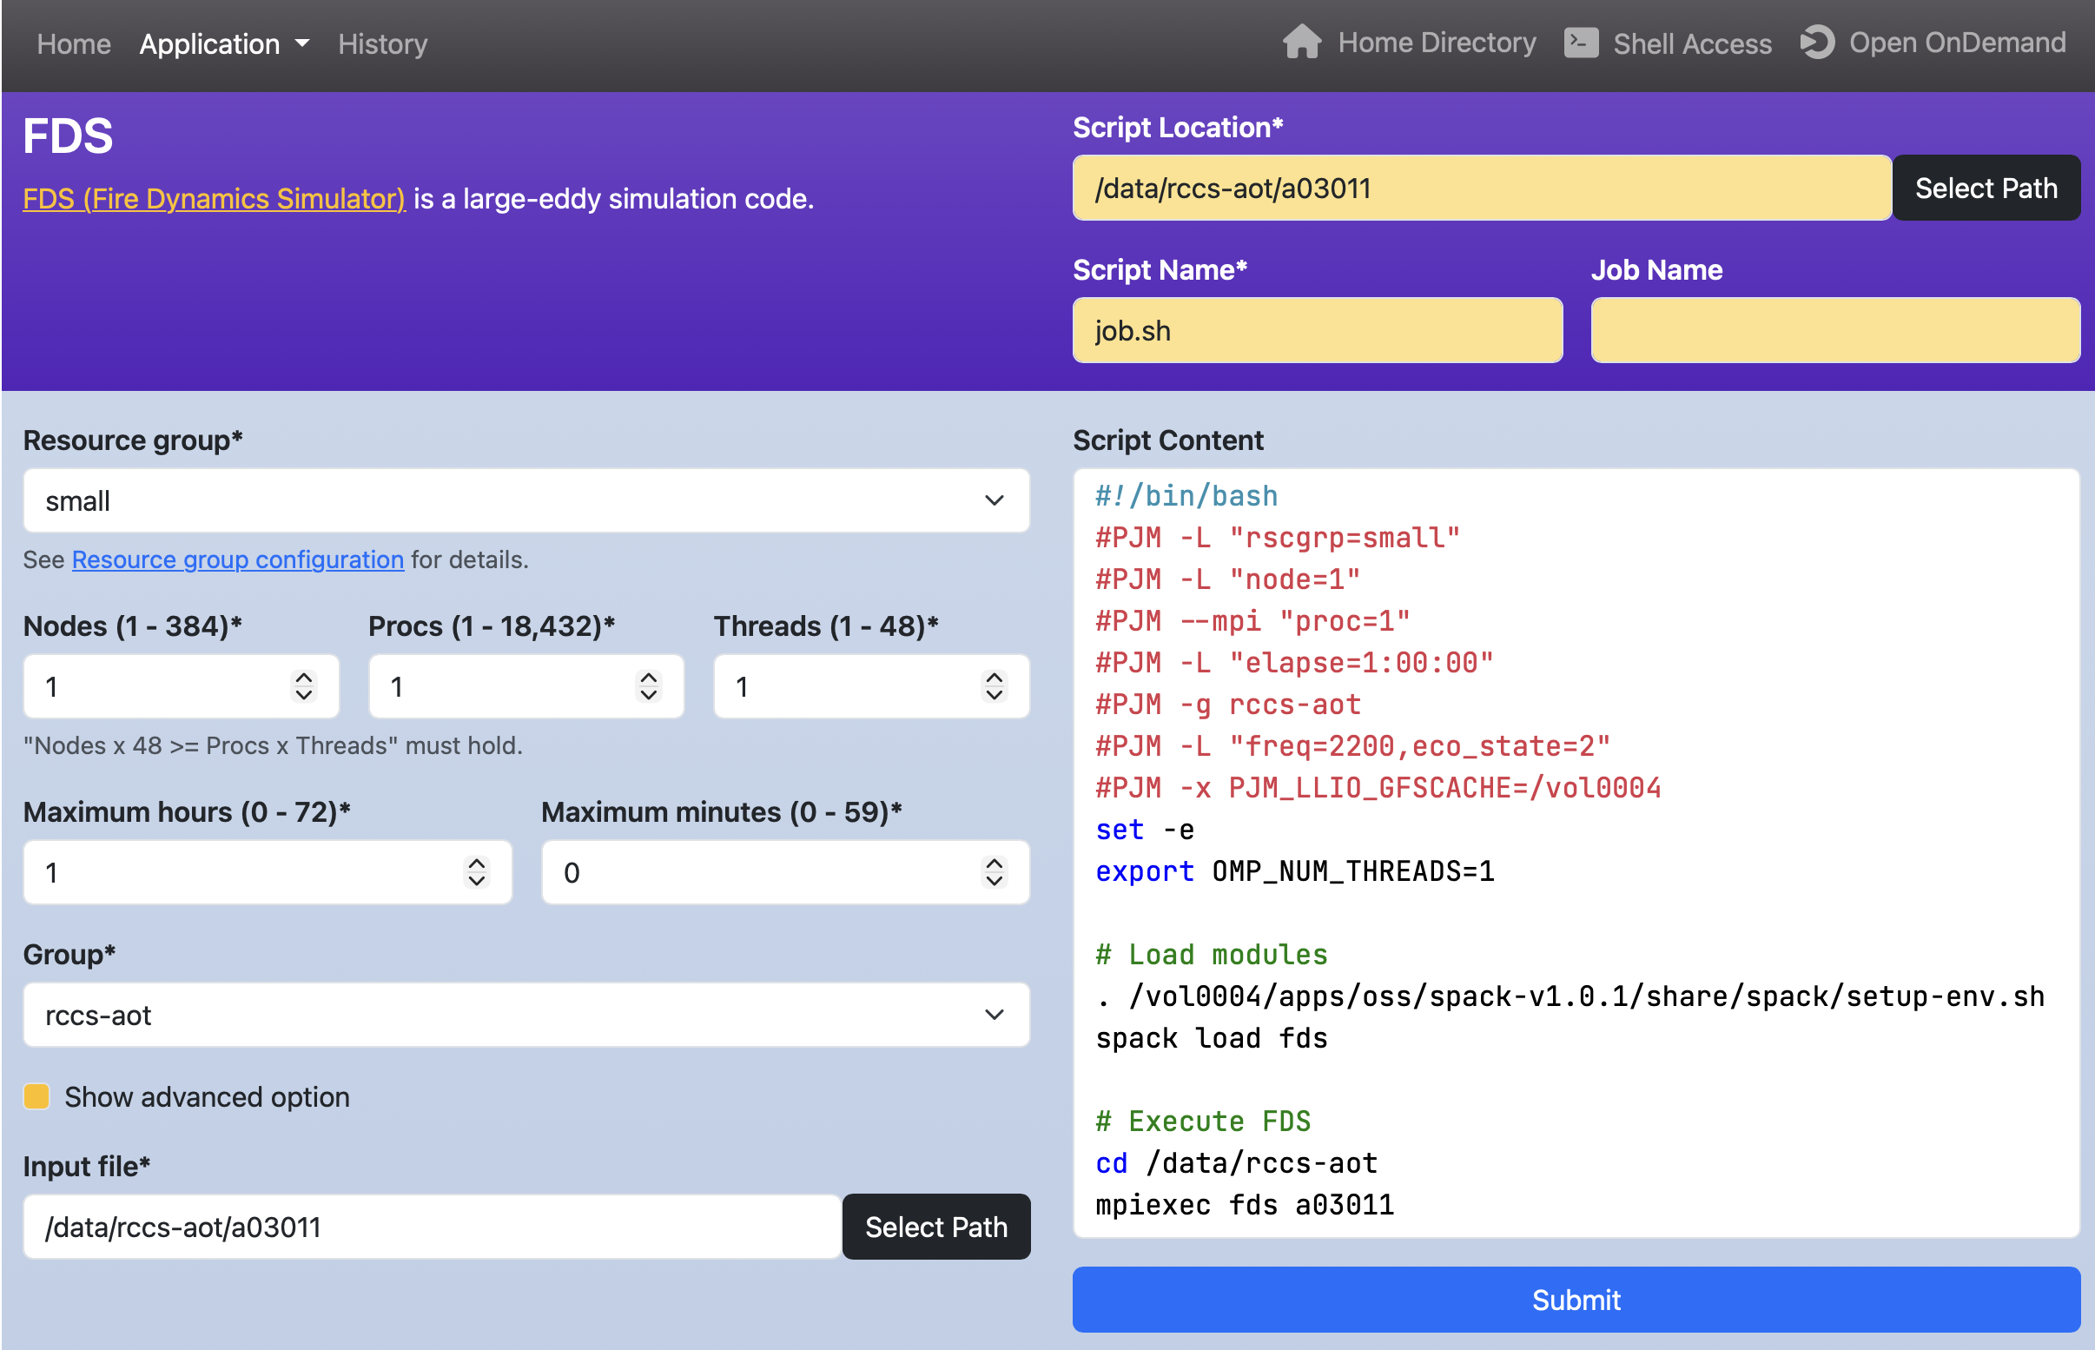Click the 'mpiexec fds a03011' script line

tap(1244, 1204)
